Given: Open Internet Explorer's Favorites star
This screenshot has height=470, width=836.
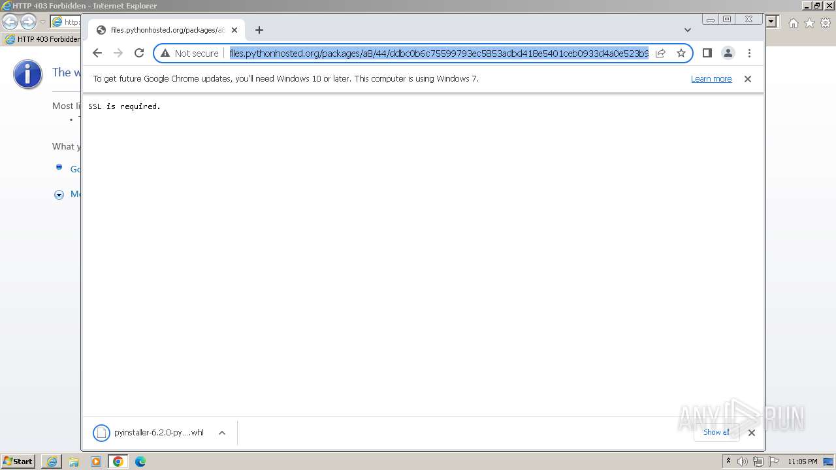Looking at the screenshot, I should coord(810,23).
